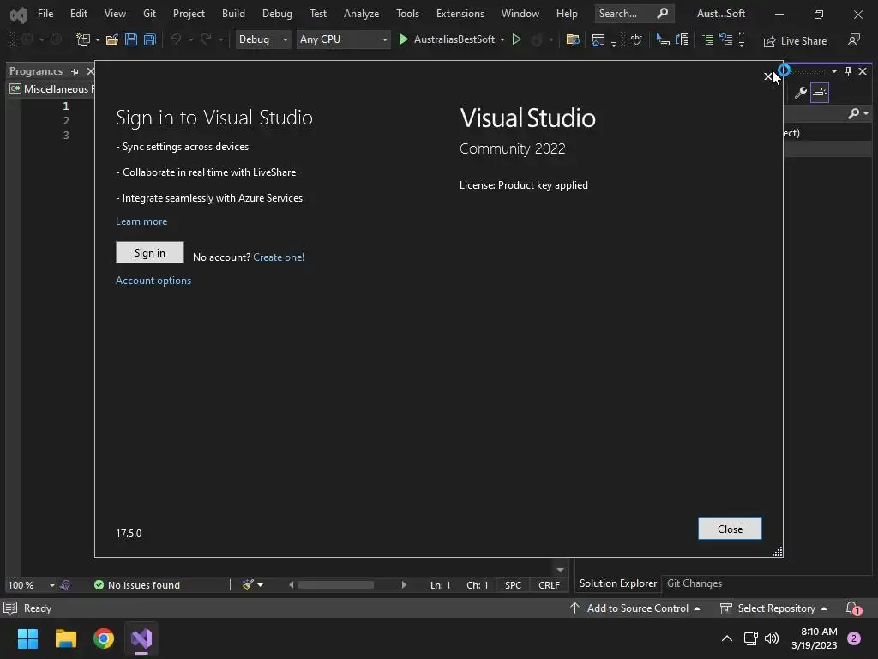Click the Windows Start button

pos(27,638)
